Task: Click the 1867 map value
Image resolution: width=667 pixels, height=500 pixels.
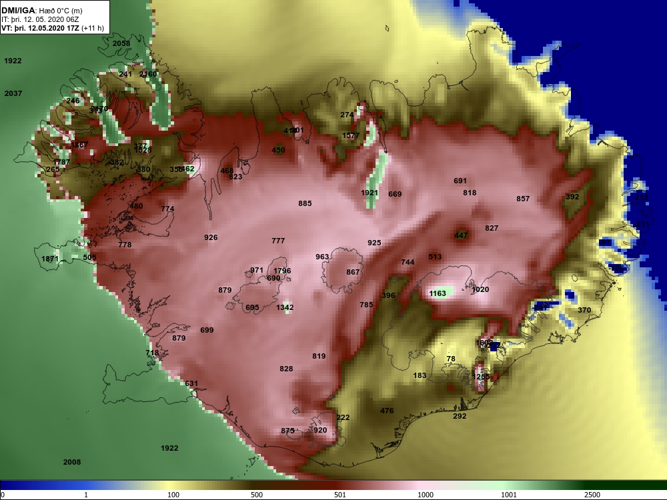Action: pyautogui.click(x=79, y=145)
